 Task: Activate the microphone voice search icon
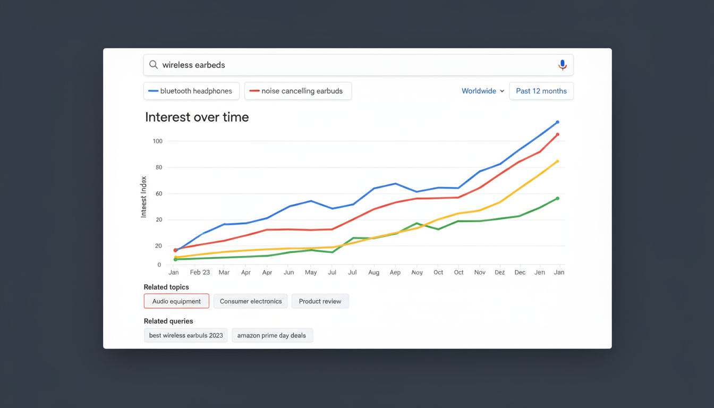[562, 65]
